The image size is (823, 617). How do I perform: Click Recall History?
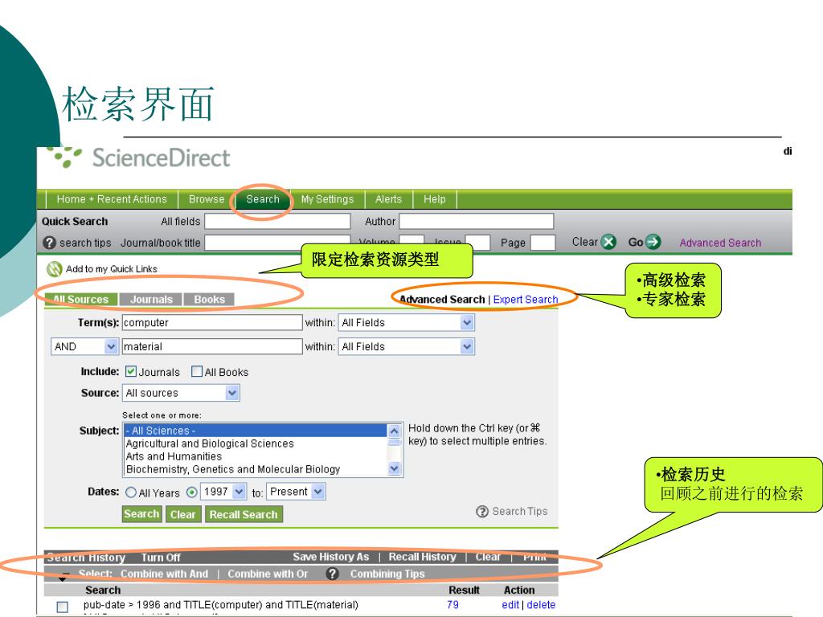tap(422, 557)
